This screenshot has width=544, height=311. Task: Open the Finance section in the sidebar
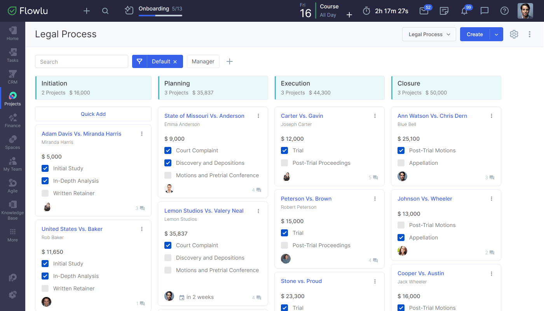point(12,120)
